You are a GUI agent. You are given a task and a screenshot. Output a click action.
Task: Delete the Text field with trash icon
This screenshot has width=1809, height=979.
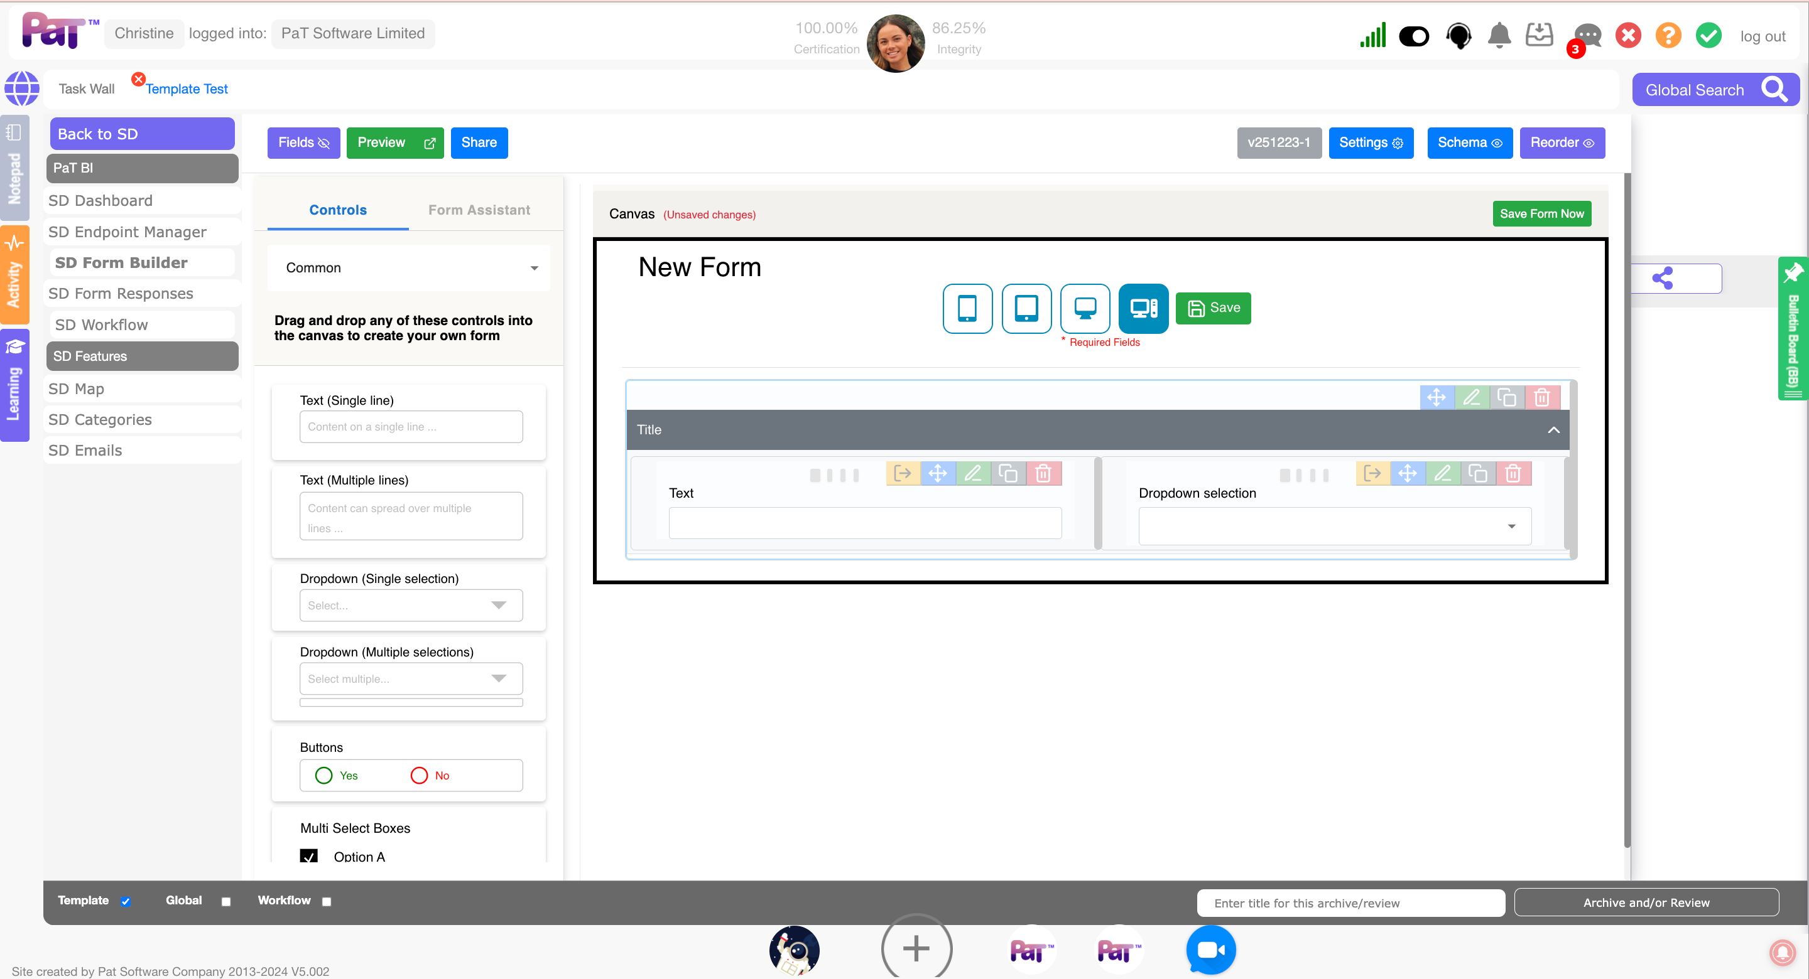(x=1043, y=474)
